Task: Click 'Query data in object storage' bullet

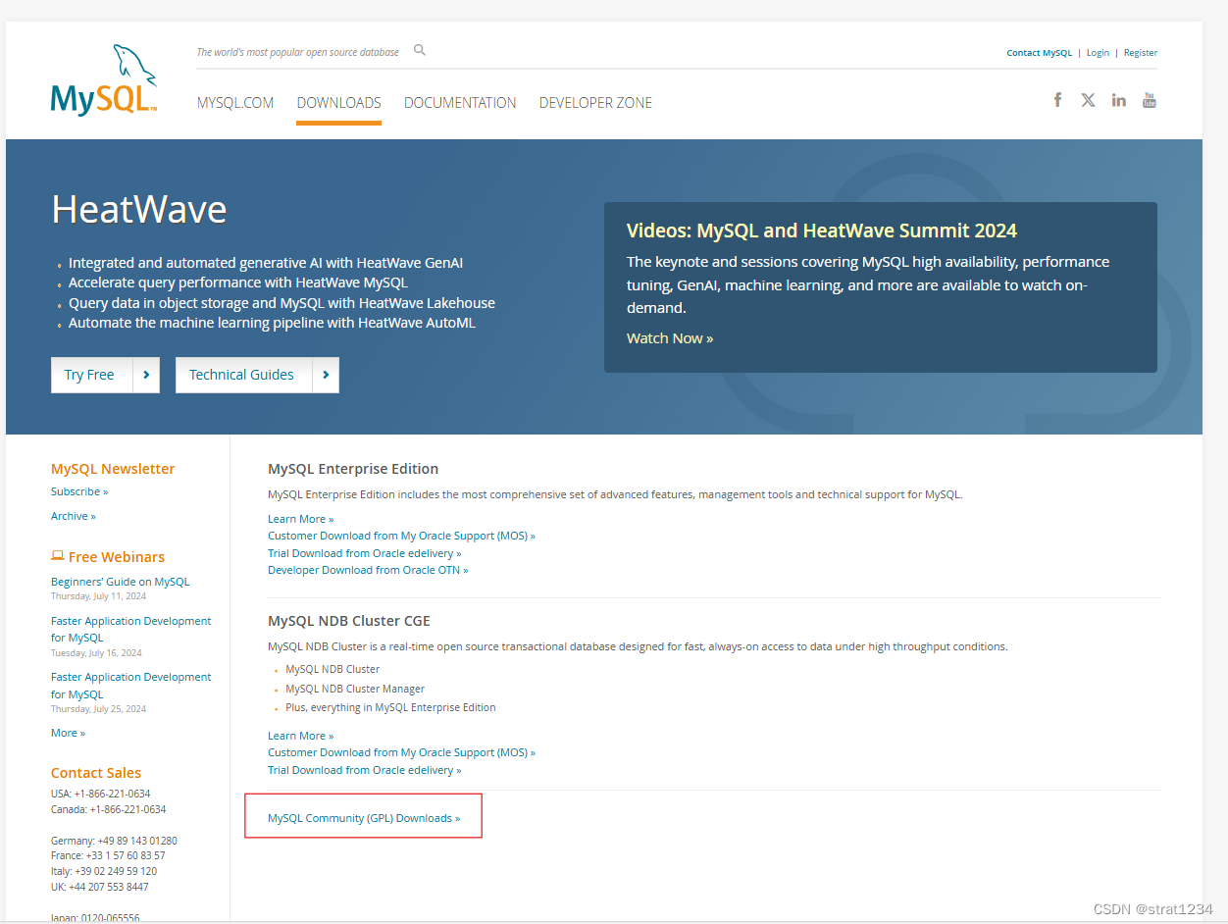Action: 281,303
